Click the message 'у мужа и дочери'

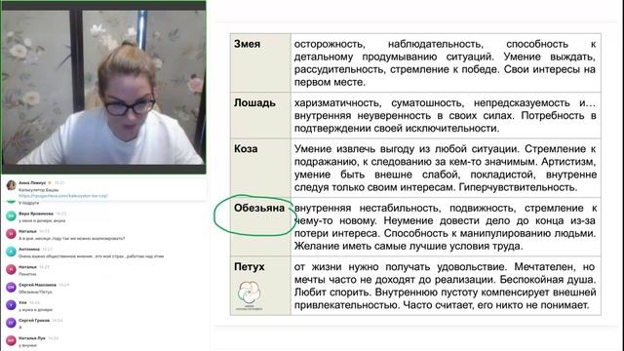(35, 310)
